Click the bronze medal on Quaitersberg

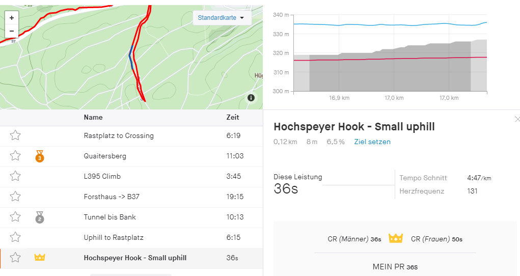point(40,156)
